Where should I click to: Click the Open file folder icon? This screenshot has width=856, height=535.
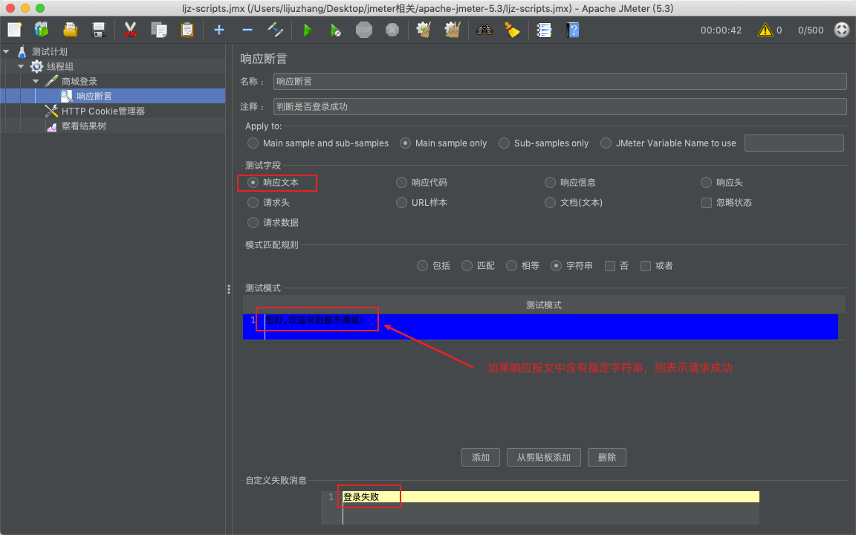coord(70,30)
